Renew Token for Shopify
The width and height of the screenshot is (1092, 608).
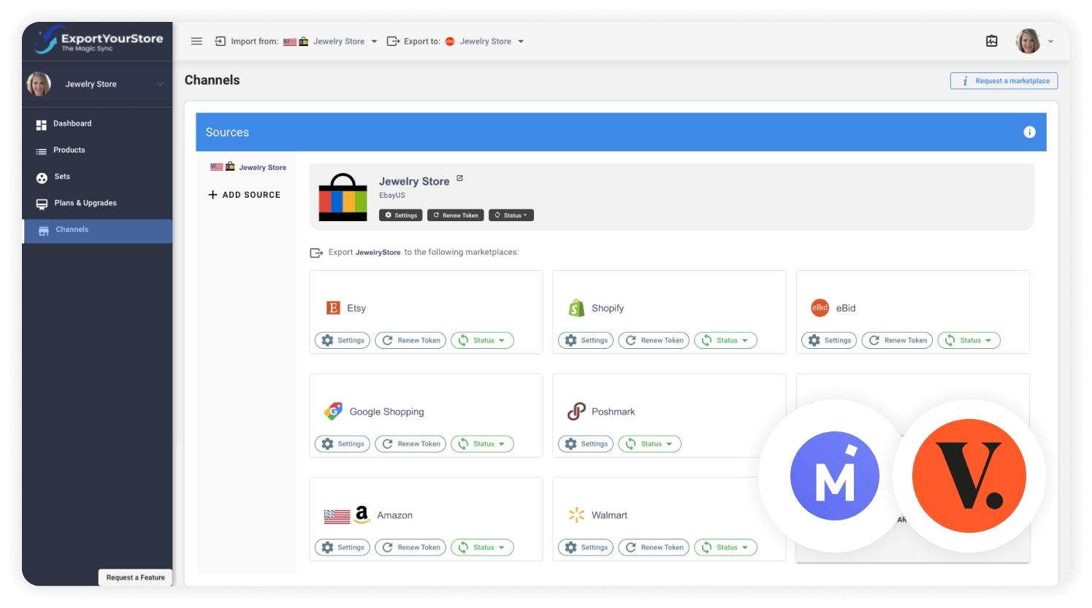pos(654,340)
